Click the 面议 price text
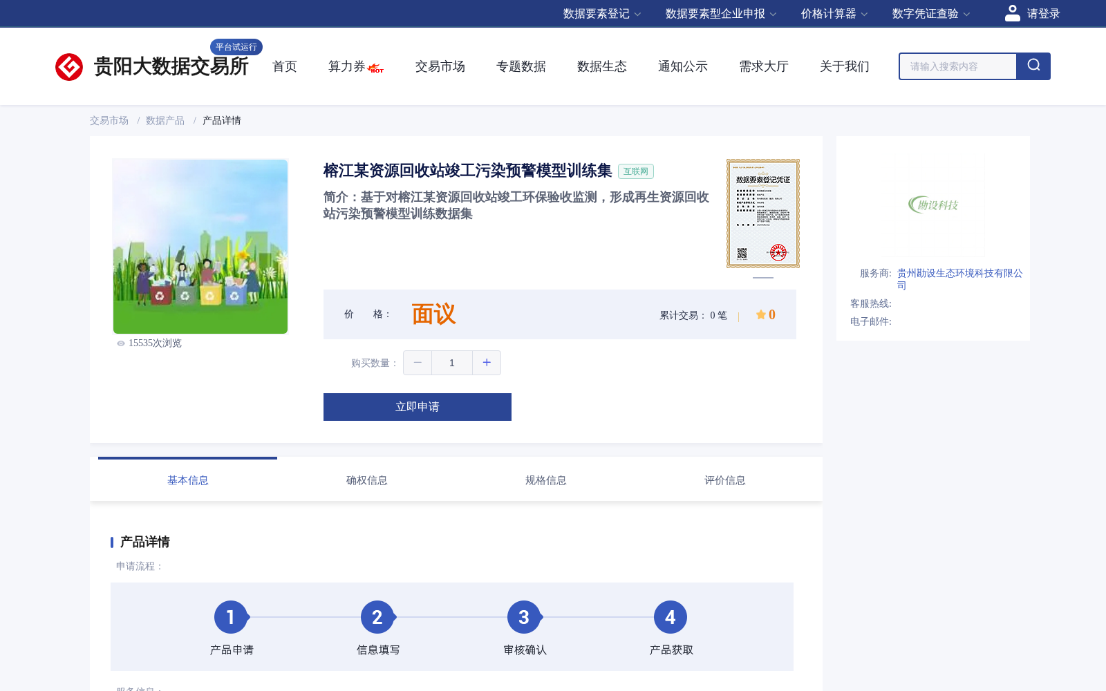Image resolution: width=1106 pixels, height=691 pixels. coord(433,314)
